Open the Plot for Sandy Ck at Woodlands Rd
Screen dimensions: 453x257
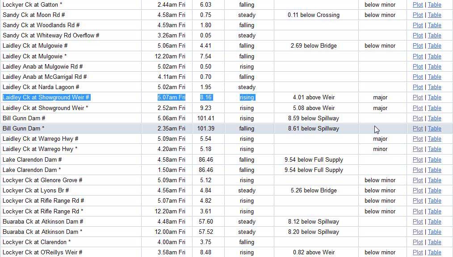point(417,25)
